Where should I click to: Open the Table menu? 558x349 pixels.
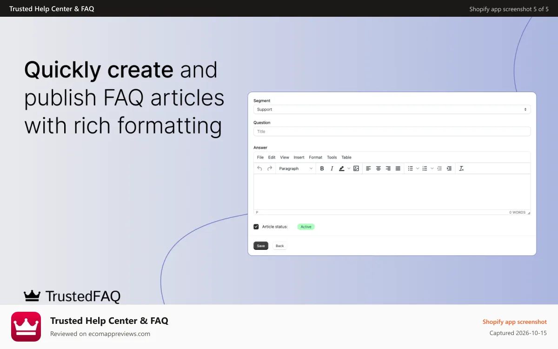click(x=346, y=157)
